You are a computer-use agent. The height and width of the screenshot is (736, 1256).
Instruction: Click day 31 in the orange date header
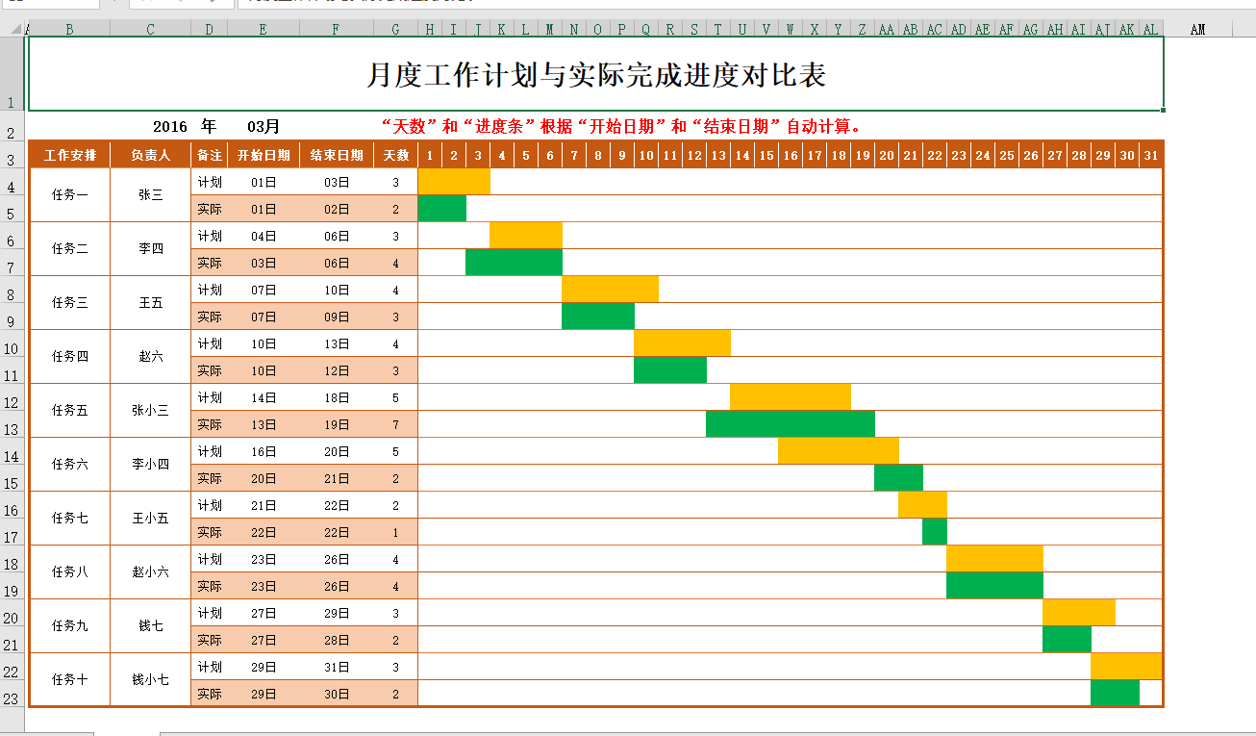pos(1151,154)
